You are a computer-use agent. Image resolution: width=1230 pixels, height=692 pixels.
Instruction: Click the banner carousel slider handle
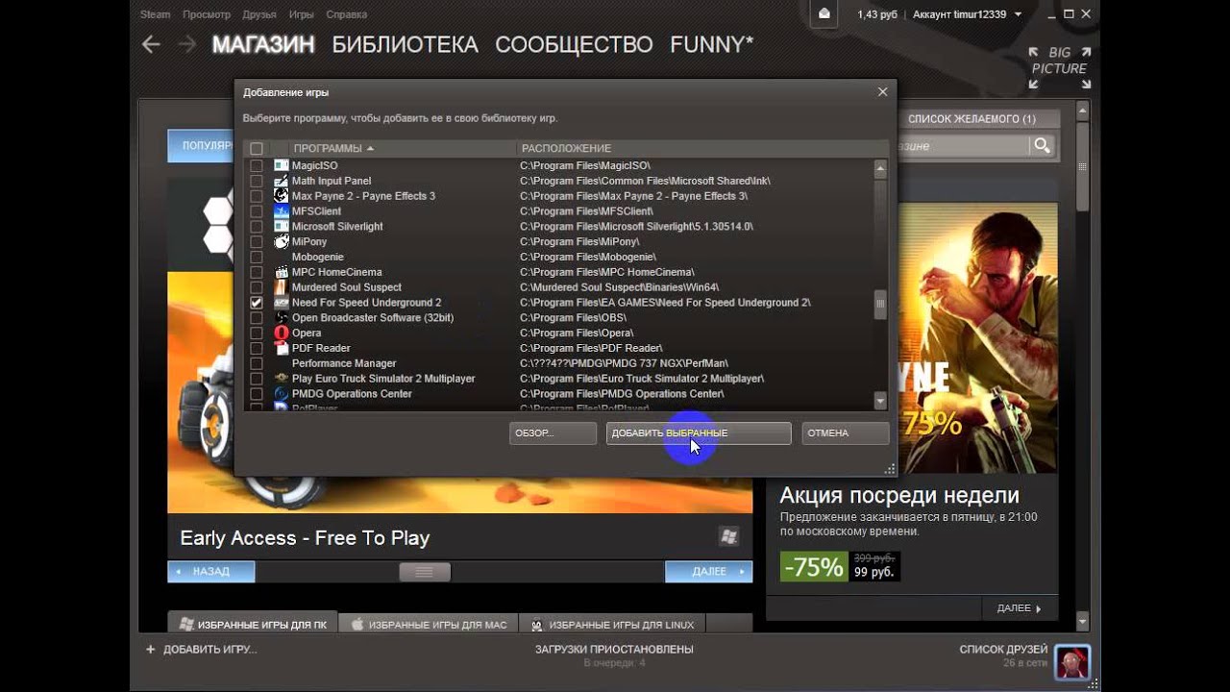click(x=425, y=571)
